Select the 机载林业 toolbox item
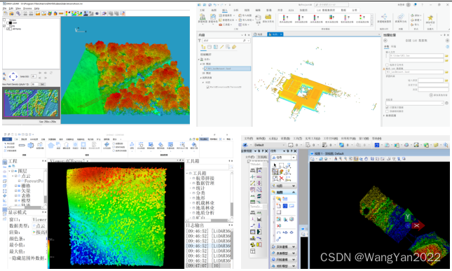The width and height of the screenshot is (452, 271). [x=205, y=203]
